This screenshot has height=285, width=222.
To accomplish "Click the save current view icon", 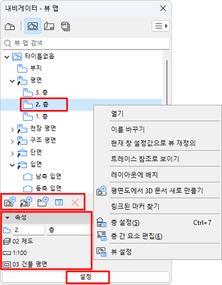I will click(10, 202).
